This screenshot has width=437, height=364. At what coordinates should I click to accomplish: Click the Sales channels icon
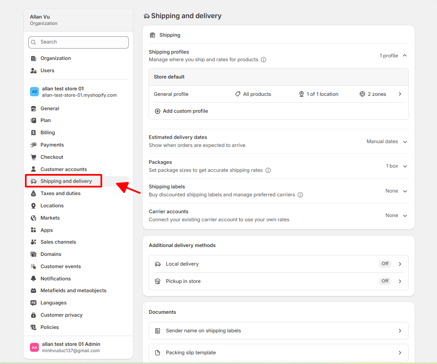[33, 242]
